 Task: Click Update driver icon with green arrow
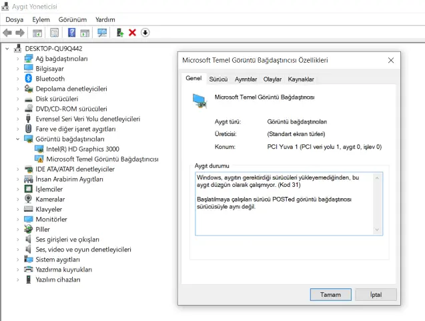tap(120, 33)
